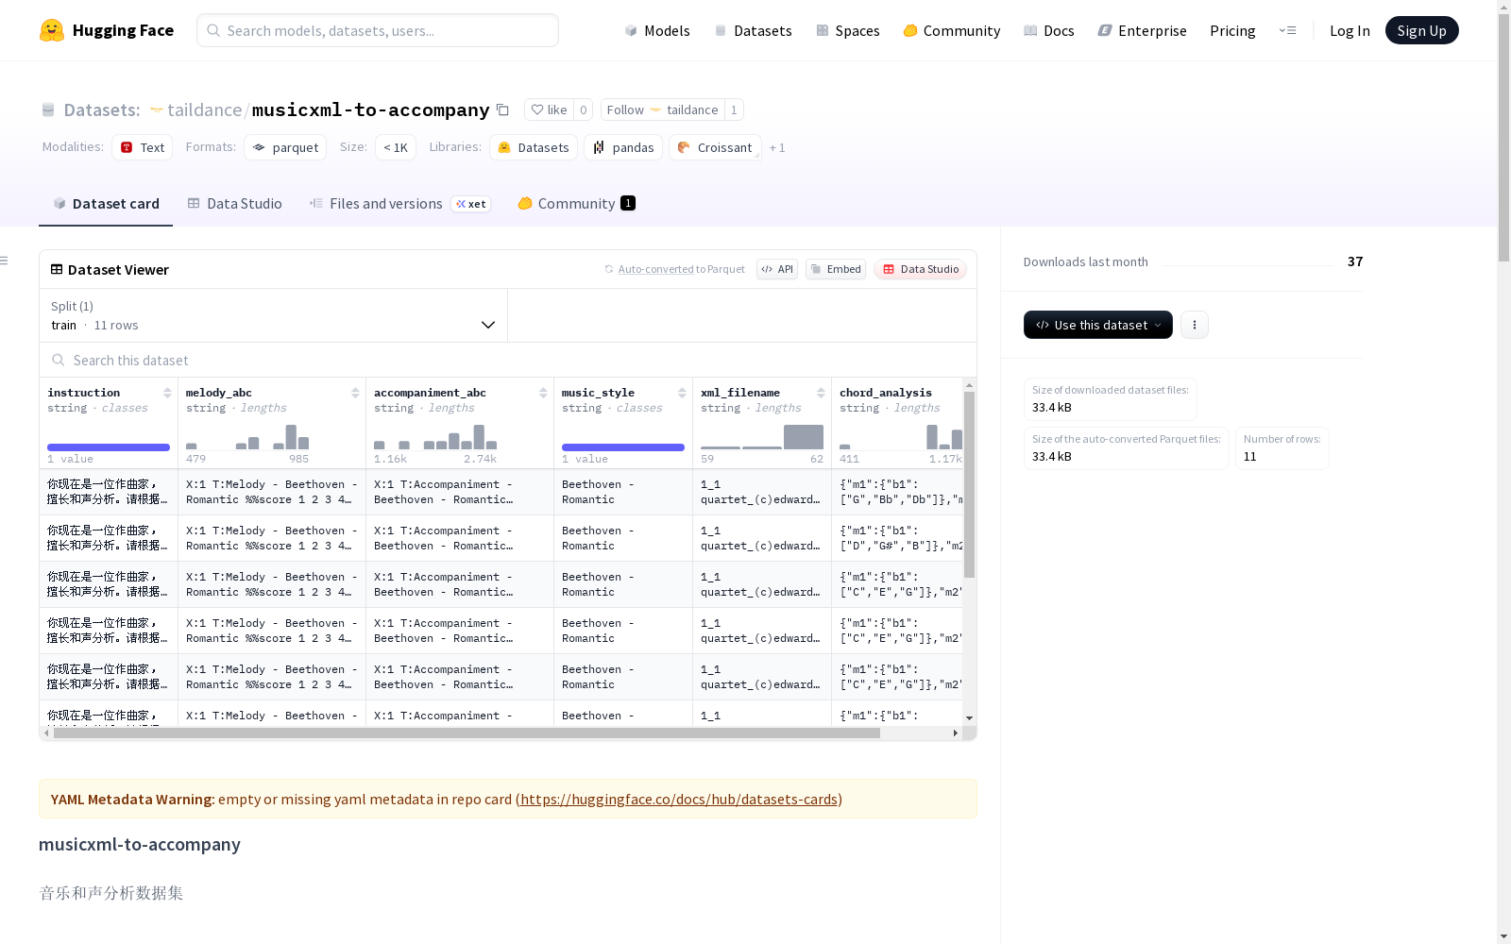Click the Text modality tag

pos(143,147)
